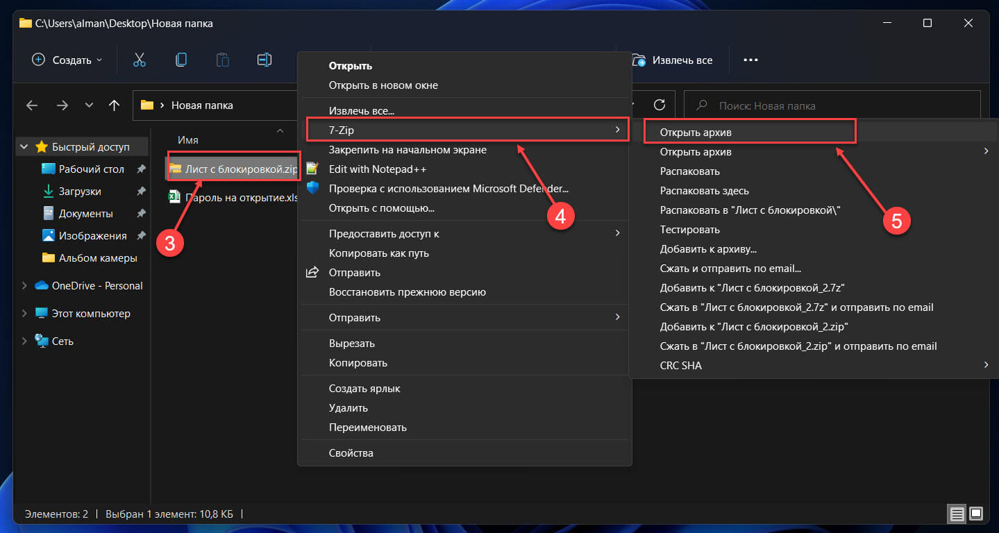Choose Открыть в новом окне
Screen dimensions: 999x533
click(464, 85)
